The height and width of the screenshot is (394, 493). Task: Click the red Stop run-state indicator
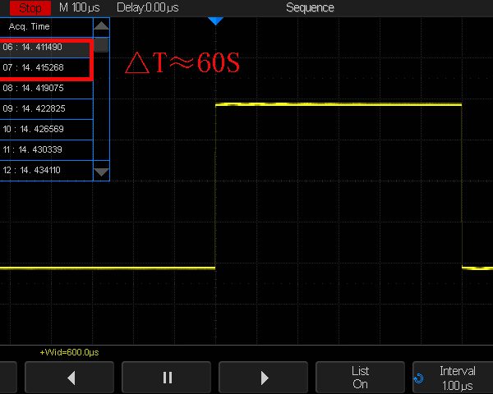point(30,7)
